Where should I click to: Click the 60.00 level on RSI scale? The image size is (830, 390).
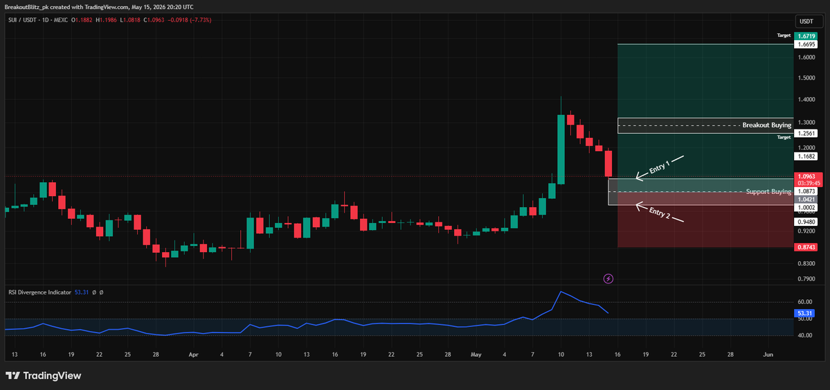coord(806,302)
